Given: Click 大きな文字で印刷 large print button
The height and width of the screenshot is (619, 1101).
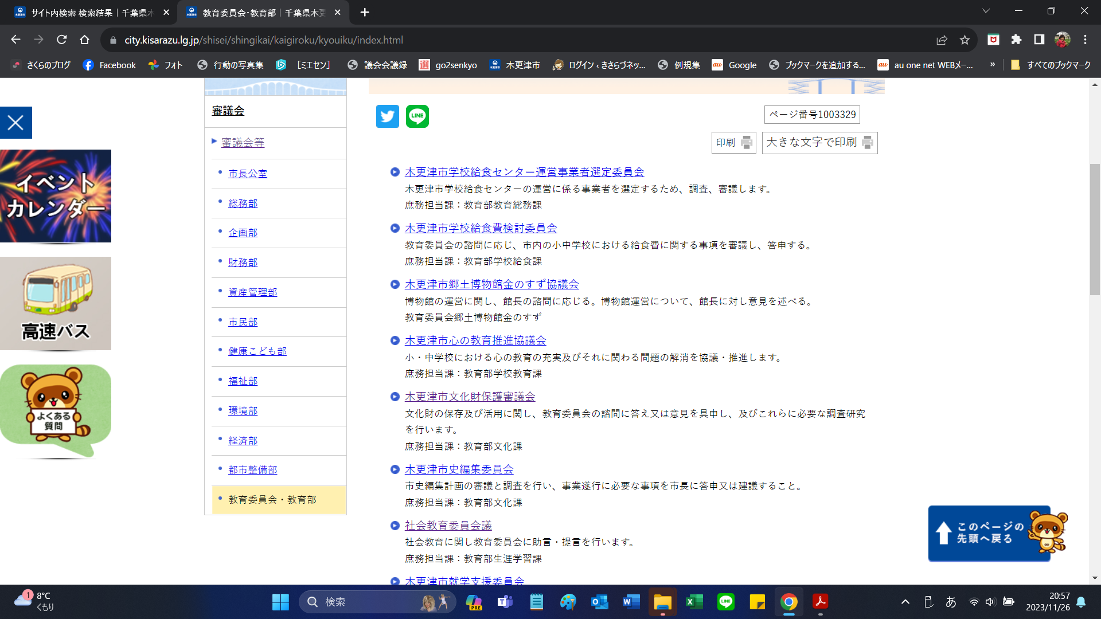Looking at the screenshot, I should 819,142.
